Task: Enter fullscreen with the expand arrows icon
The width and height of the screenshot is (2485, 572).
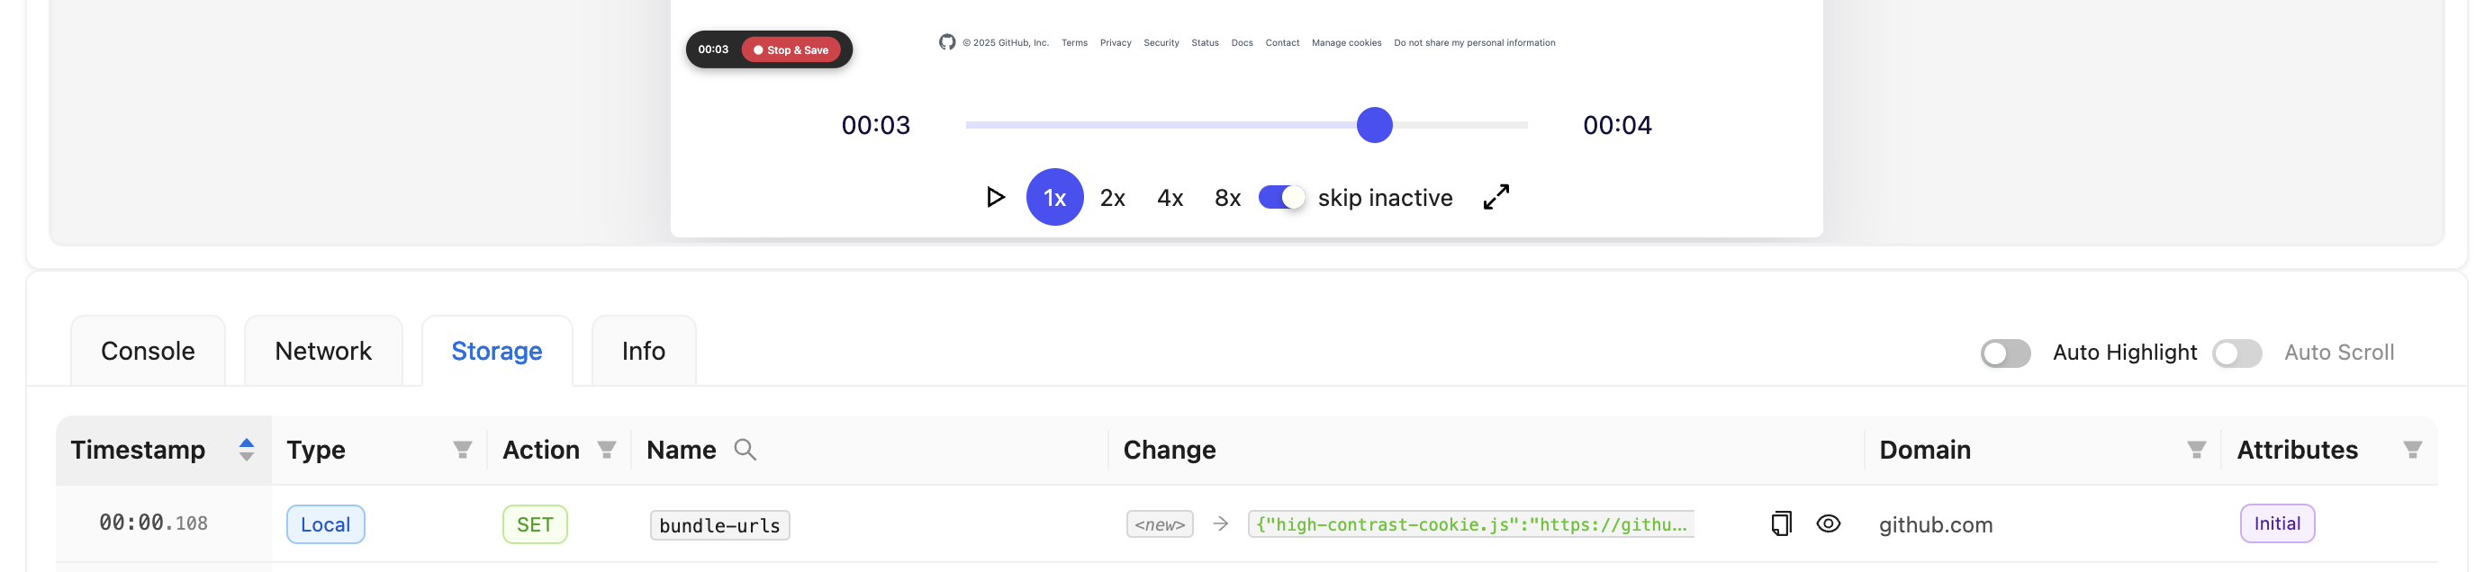Action: click(x=1496, y=197)
